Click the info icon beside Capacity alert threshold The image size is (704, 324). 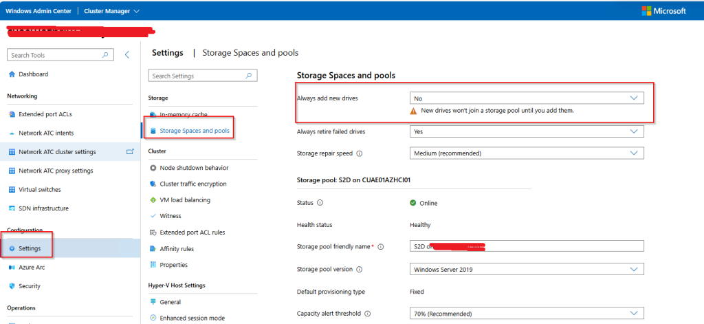click(x=367, y=314)
